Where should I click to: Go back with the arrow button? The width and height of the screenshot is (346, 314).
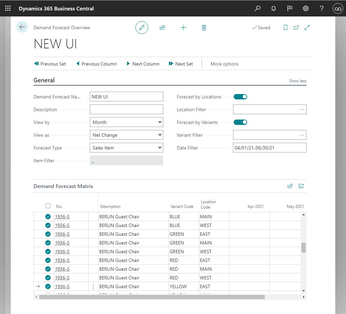(22, 27)
